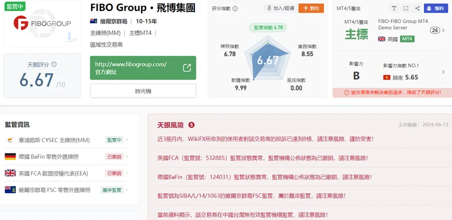Click the risk warning about 8 complaints
This screenshot has height=220, width=452.
(265, 138)
